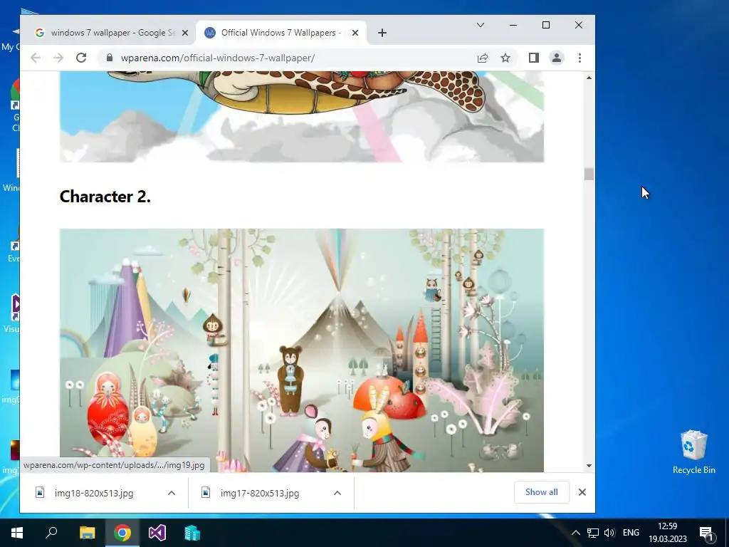
Task: Open network status tray icon
Action: 593,533
